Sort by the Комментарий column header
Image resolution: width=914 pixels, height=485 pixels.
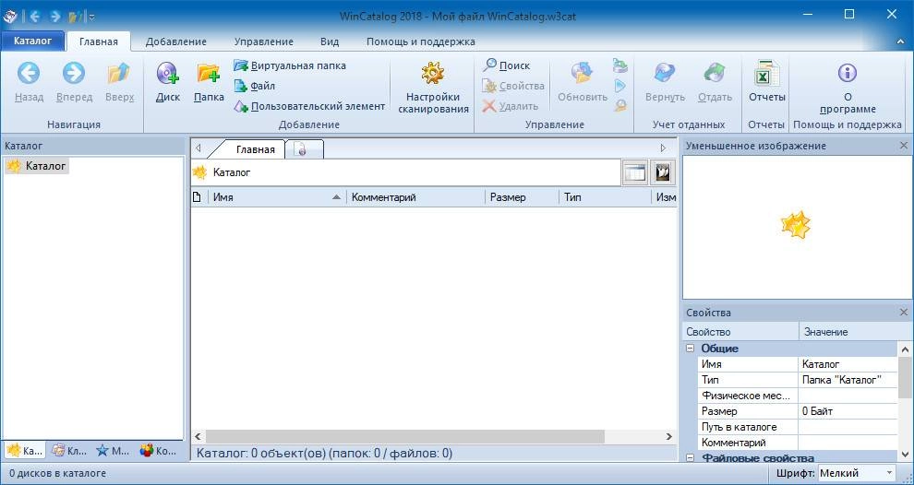[415, 197]
